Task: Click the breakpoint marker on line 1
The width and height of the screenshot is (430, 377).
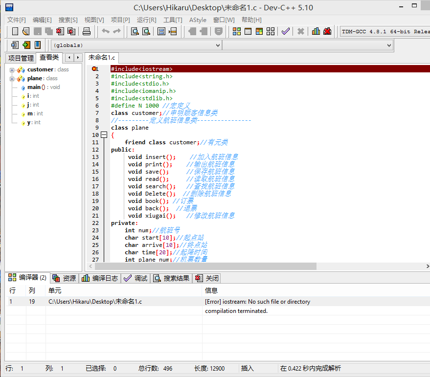Action: pyautogui.click(x=94, y=69)
